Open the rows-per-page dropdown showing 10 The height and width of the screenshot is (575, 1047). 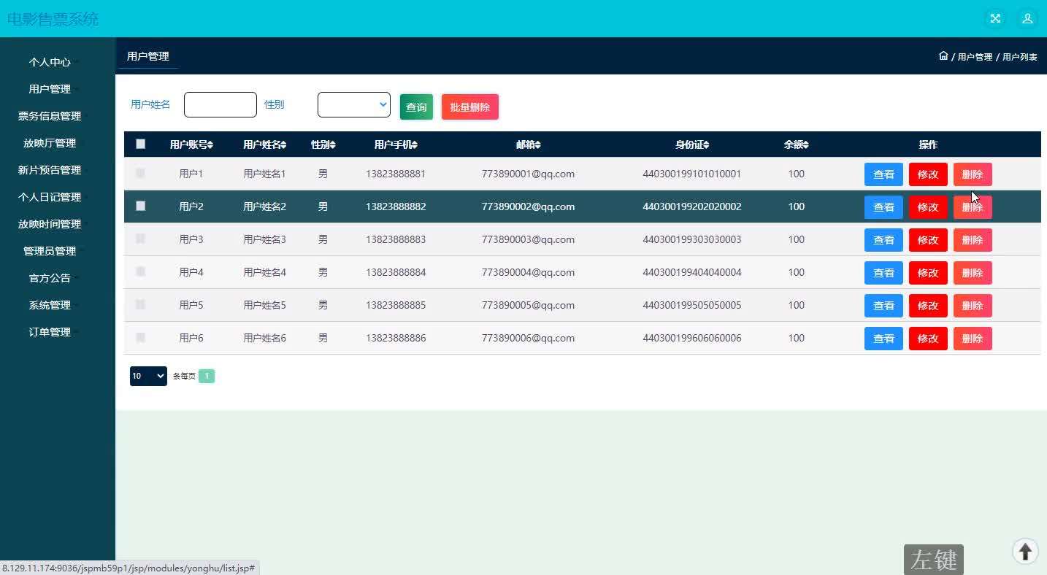coord(148,376)
